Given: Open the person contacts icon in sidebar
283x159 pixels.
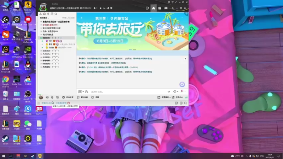Looking at the screenshot, I should pyautogui.click(x=40, y=14).
